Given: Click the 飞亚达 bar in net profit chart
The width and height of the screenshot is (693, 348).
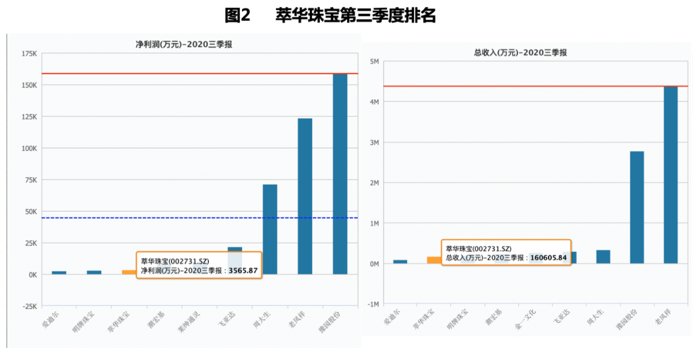Looking at the screenshot, I should point(234,249).
